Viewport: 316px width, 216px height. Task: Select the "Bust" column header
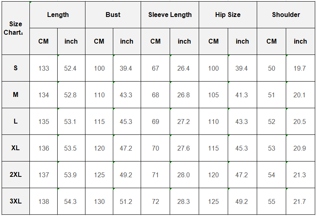tap(113, 15)
